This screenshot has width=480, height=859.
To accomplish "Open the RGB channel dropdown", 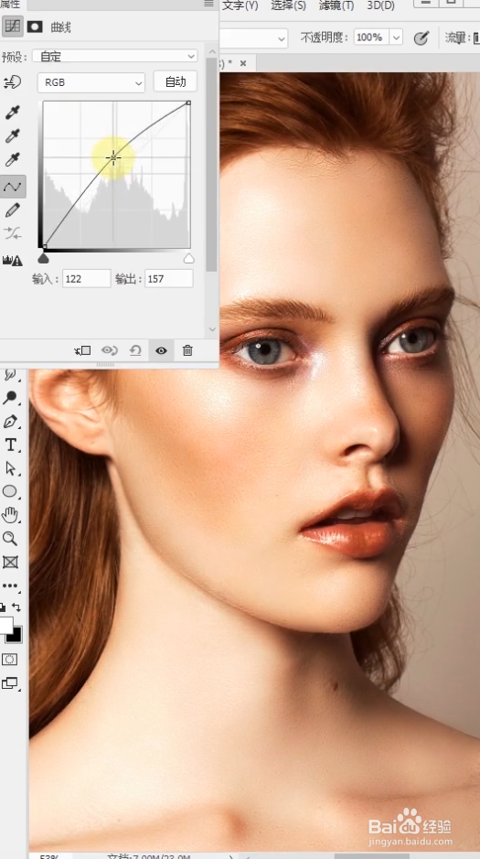I will pyautogui.click(x=91, y=82).
